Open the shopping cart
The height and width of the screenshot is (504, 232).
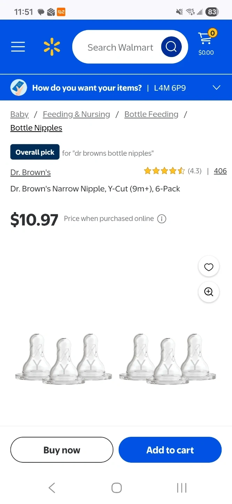tap(206, 43)
